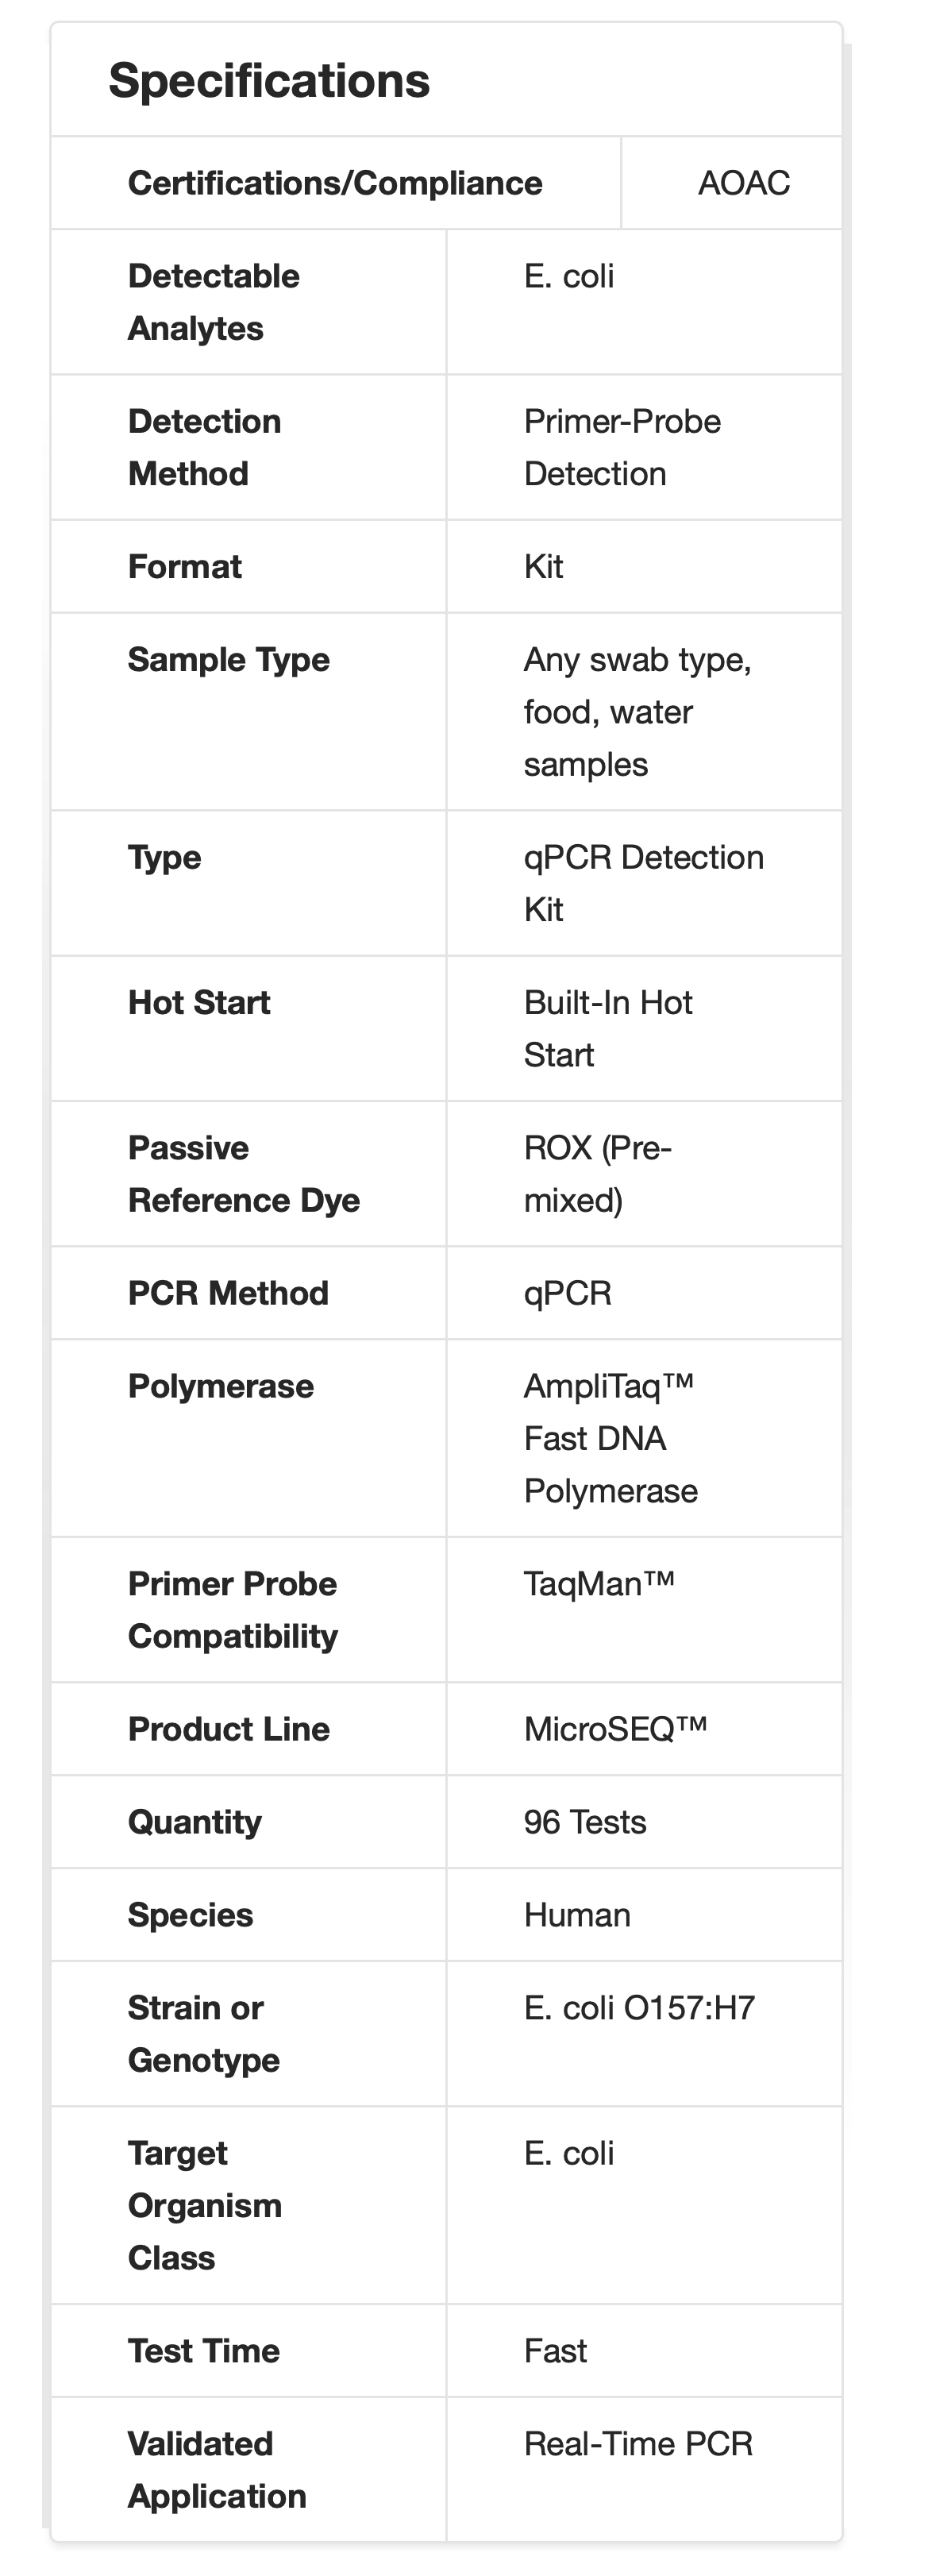
Task: Select the Species row label
Action: coord(190,1915)
